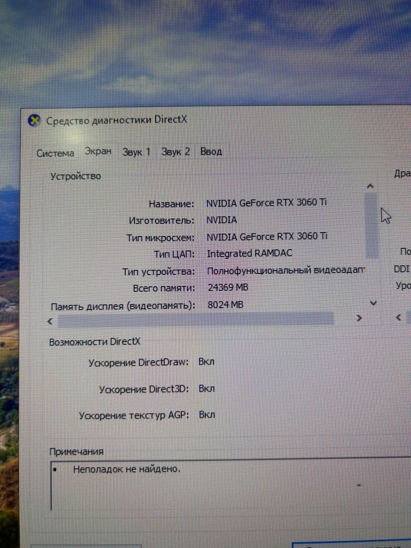The width and height of the screenshot is (411, 548).
Task: Click the Ускорение Direct3D status Вкл
Action: (207, 388)
